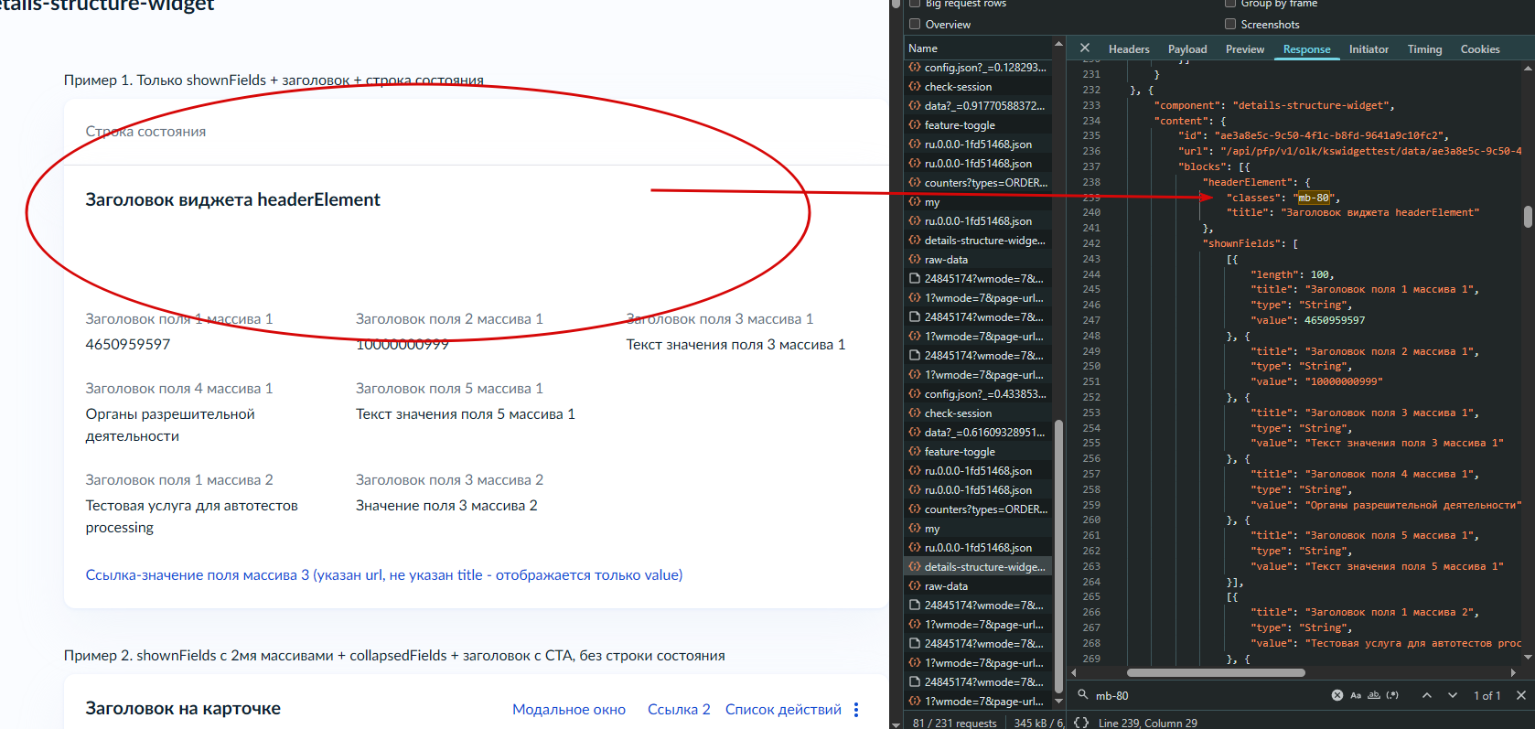Open the three-dot actions menu icon
The height and width of the screenshot is (729, 1535).
click(x=856, y=710)
